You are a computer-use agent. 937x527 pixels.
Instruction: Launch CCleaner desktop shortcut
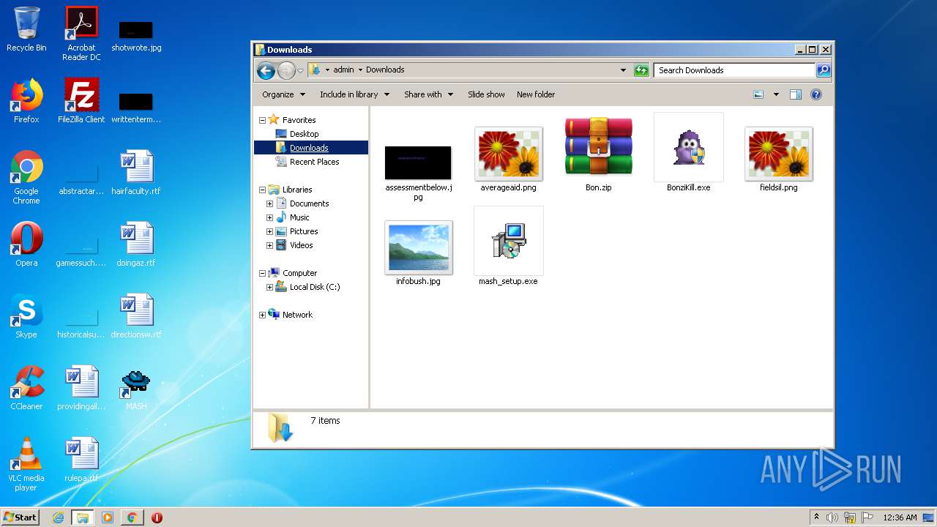[x=26, y=388]
